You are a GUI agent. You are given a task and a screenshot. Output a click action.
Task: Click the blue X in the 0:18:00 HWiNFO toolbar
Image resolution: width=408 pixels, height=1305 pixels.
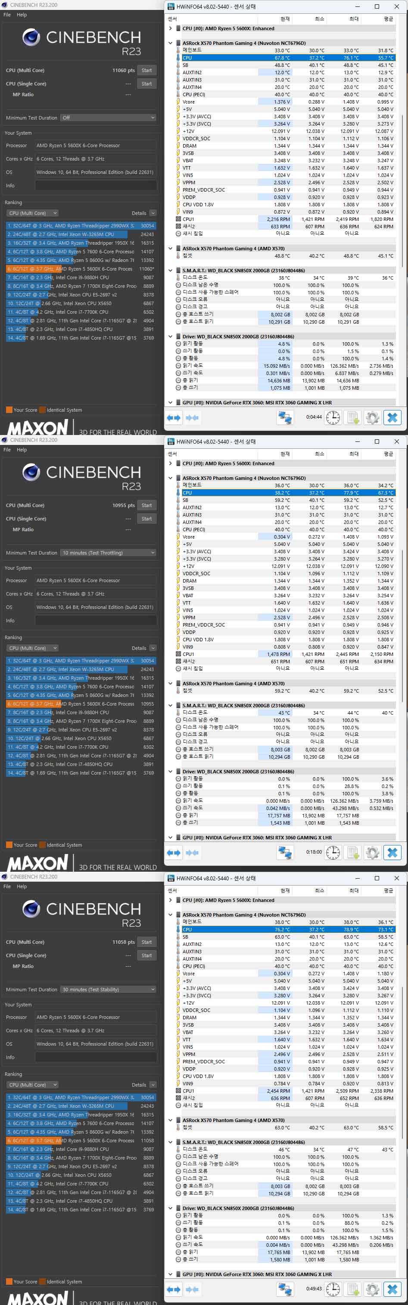tap(392, 853)
